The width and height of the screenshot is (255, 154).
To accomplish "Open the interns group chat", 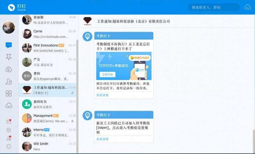I will [x=48, y=132].
